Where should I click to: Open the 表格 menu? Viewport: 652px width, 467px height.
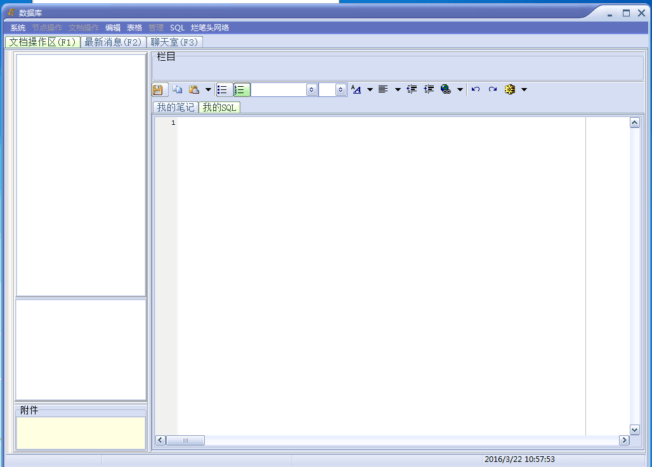tap(134, 28)
